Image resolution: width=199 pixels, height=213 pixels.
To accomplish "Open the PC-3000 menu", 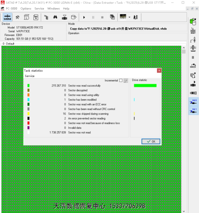I will (11, 9).
